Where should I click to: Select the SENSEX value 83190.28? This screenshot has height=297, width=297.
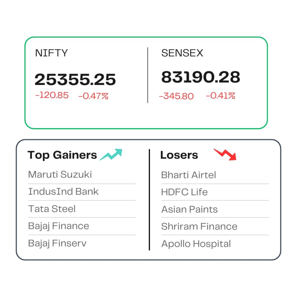coord(201,77)
